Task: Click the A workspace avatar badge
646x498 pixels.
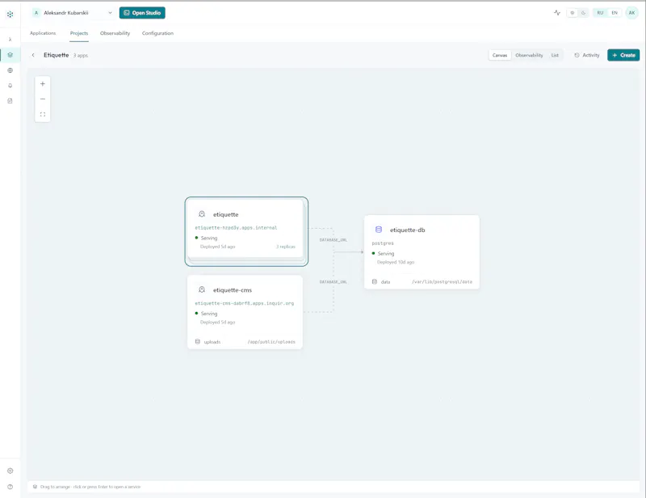Action: pyautogui.click(x=36, y=13)
